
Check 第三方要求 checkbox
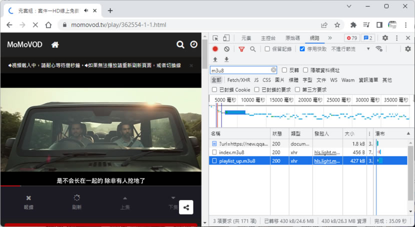coord(297,89)
